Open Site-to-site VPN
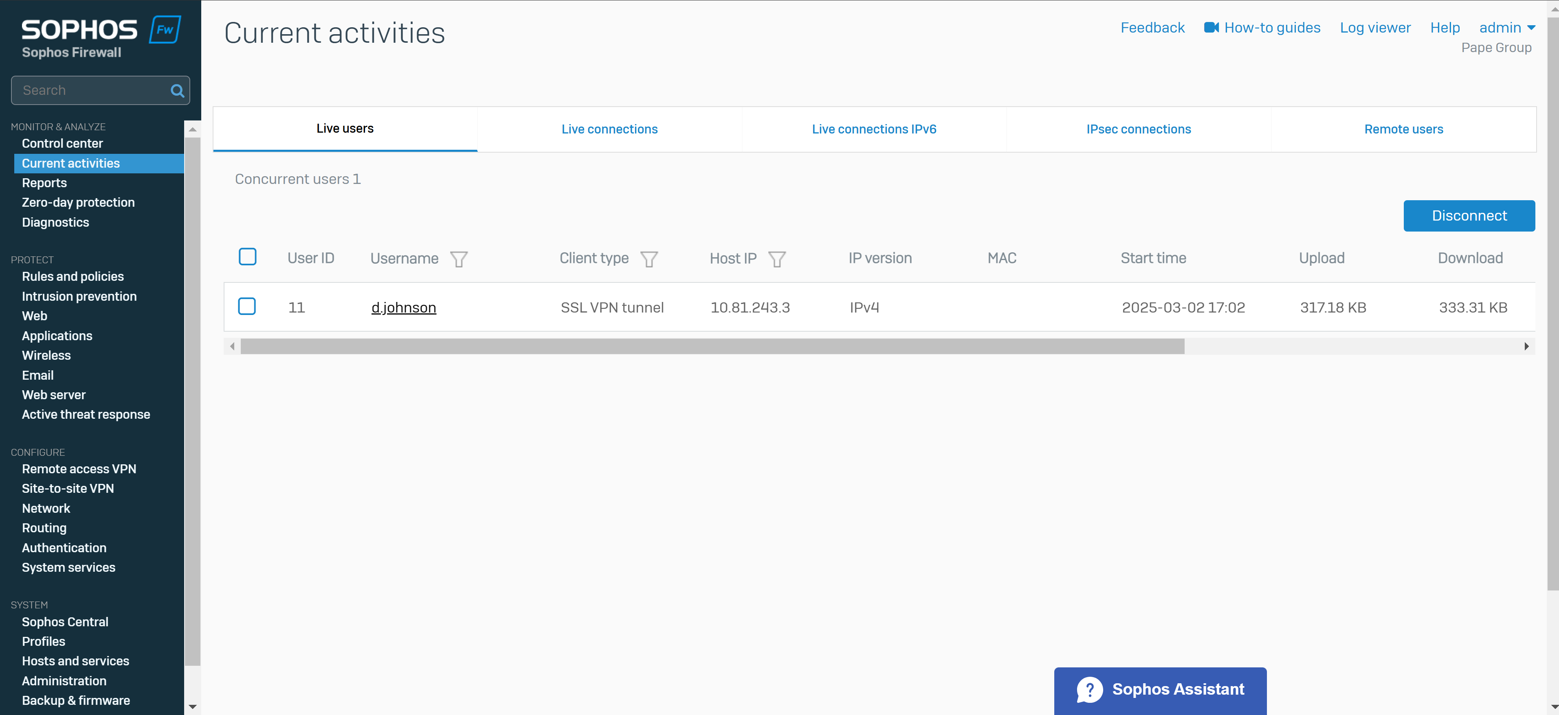The width and height of the screenshot is (1559, 715). click(68, 489)
